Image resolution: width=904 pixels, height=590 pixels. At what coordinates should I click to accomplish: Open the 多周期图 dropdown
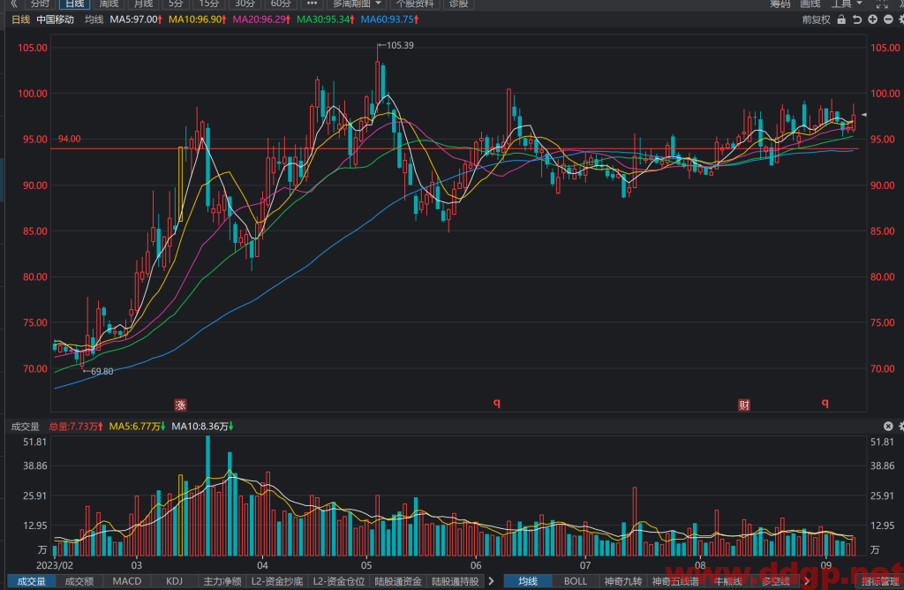pyautogui.click(x=356, y=4)
